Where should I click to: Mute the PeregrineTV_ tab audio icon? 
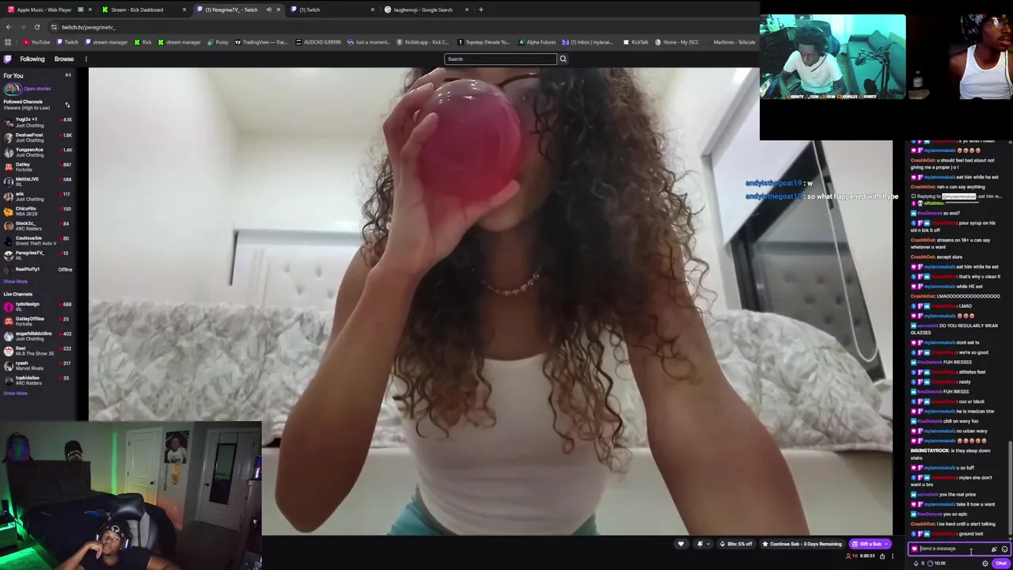(268, 9)
